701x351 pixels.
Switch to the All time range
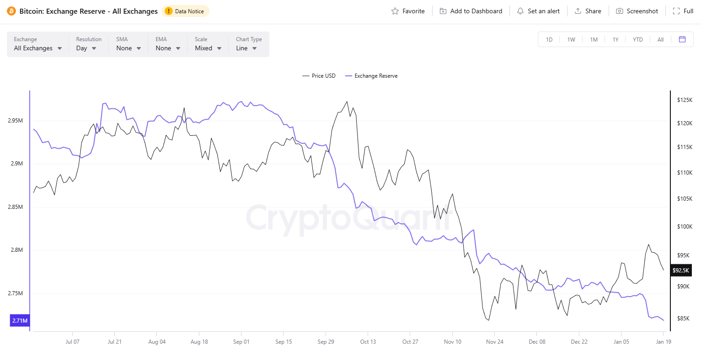tap(660, 39)
